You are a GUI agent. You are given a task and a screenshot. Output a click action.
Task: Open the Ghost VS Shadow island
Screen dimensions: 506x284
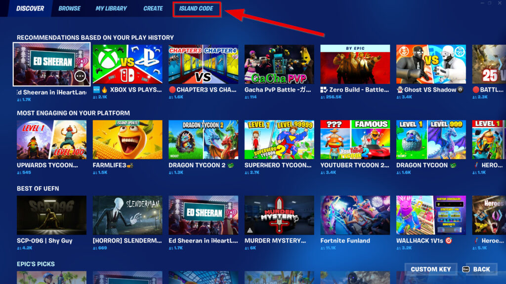[x=431, y=65]
